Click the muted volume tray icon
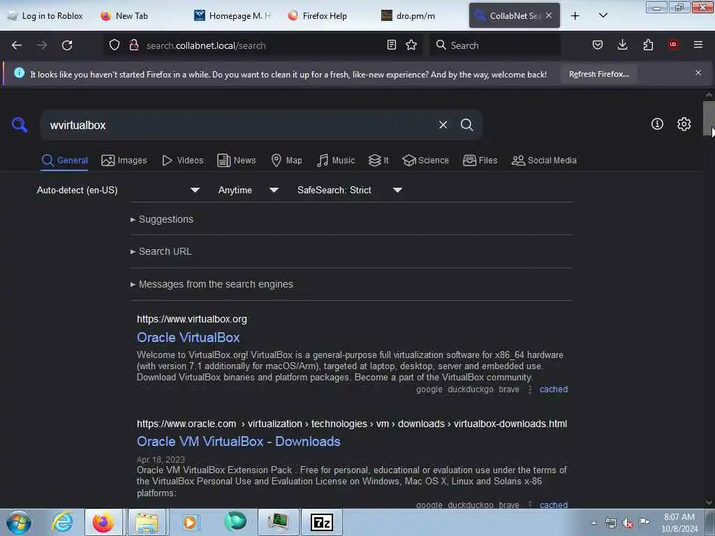Viewport: 715px width, 536px height. pyautogui.click(x=628, y=523)
